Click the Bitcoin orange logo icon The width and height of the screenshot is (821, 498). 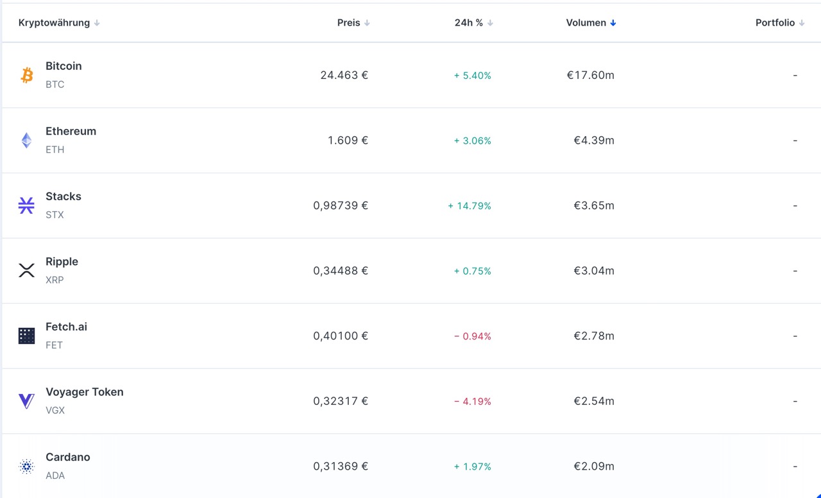tap(26, 75)
